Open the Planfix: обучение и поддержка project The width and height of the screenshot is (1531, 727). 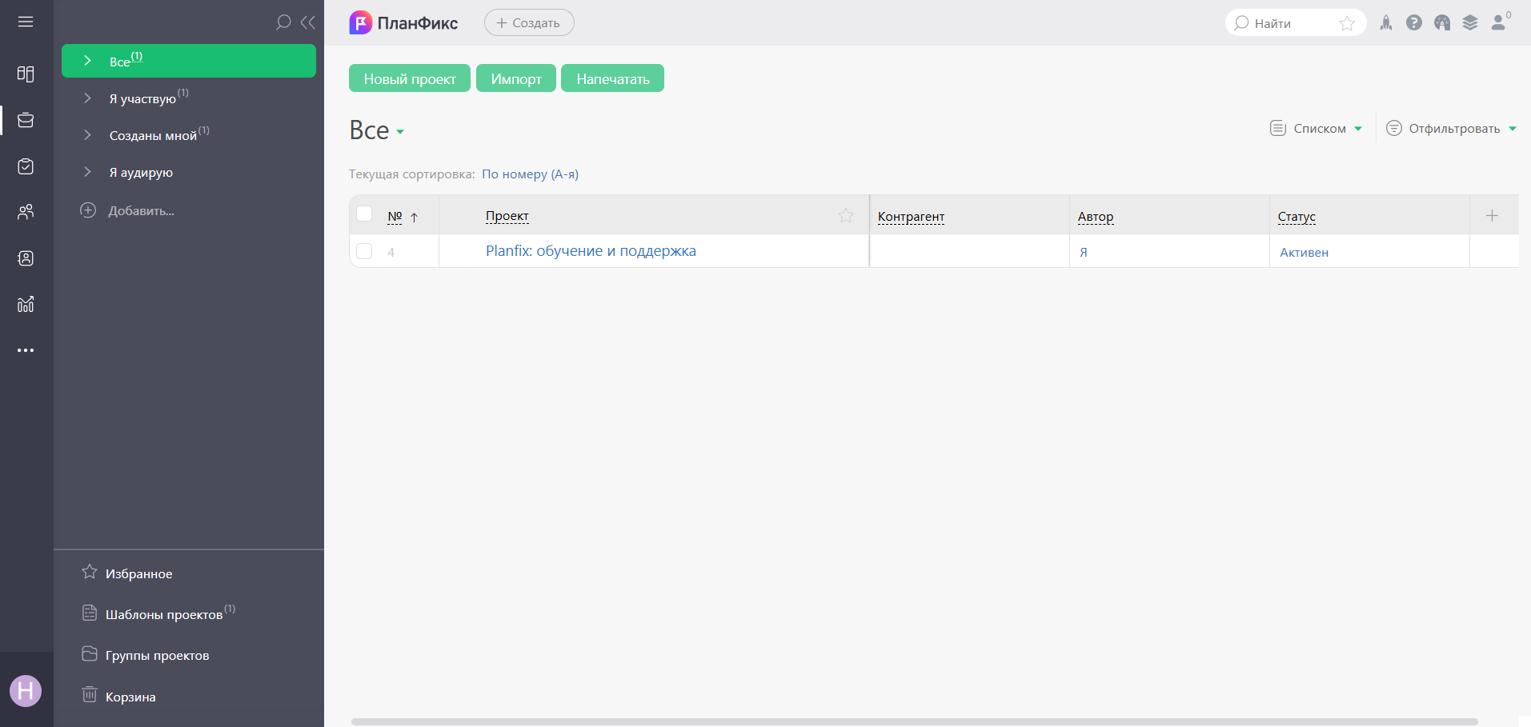pos(591,251)
